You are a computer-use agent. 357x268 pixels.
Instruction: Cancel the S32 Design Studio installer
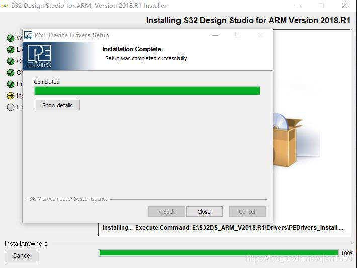click(22, 256)
